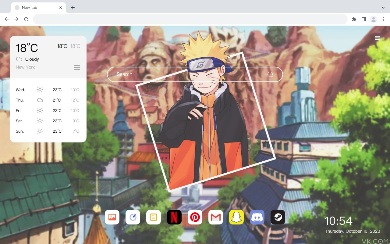Open the Gmail shortcut

216,217
